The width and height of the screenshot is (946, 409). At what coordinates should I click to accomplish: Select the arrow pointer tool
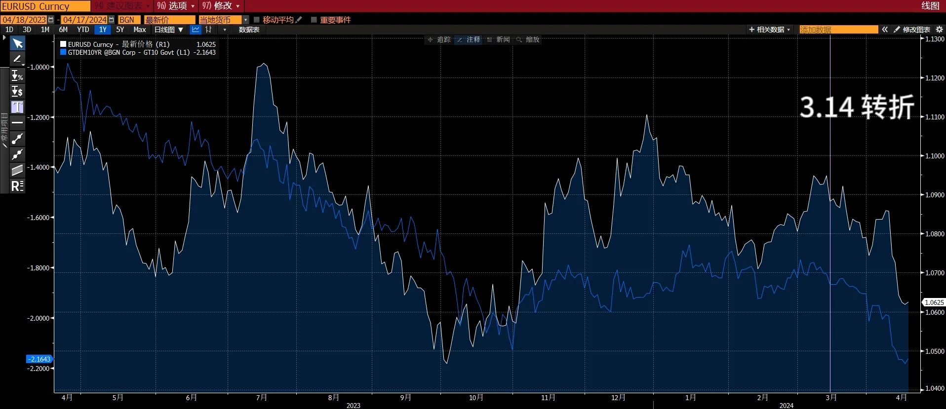click(17, 44)
